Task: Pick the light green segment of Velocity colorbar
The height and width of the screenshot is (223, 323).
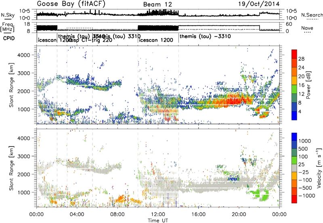Action: pos(294,160)
